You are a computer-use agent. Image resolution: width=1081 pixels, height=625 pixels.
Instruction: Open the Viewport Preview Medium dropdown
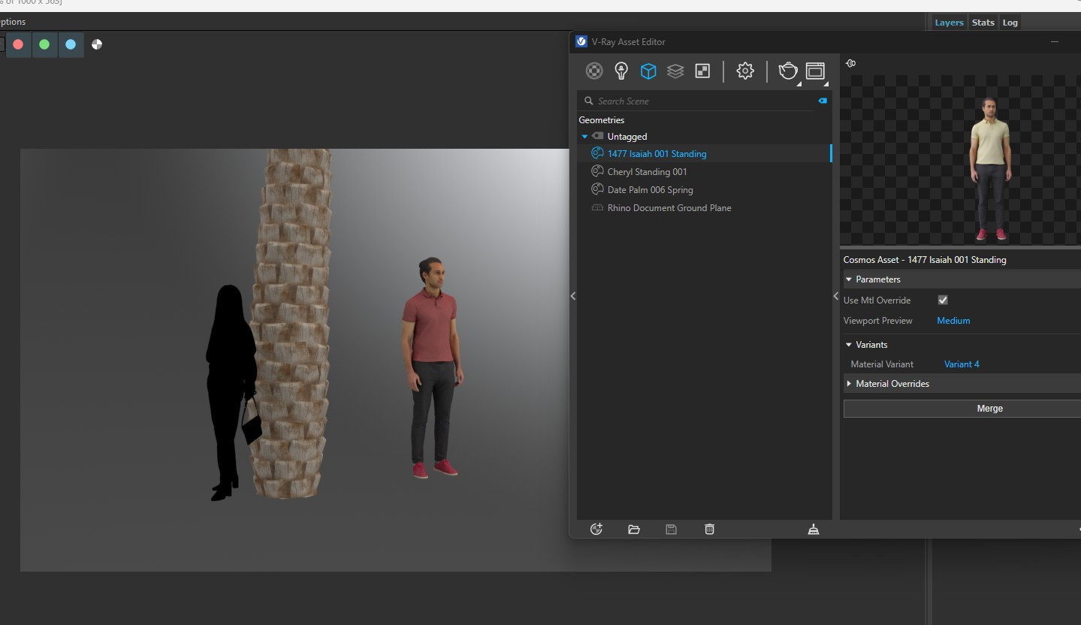click(x=953, y=321)
